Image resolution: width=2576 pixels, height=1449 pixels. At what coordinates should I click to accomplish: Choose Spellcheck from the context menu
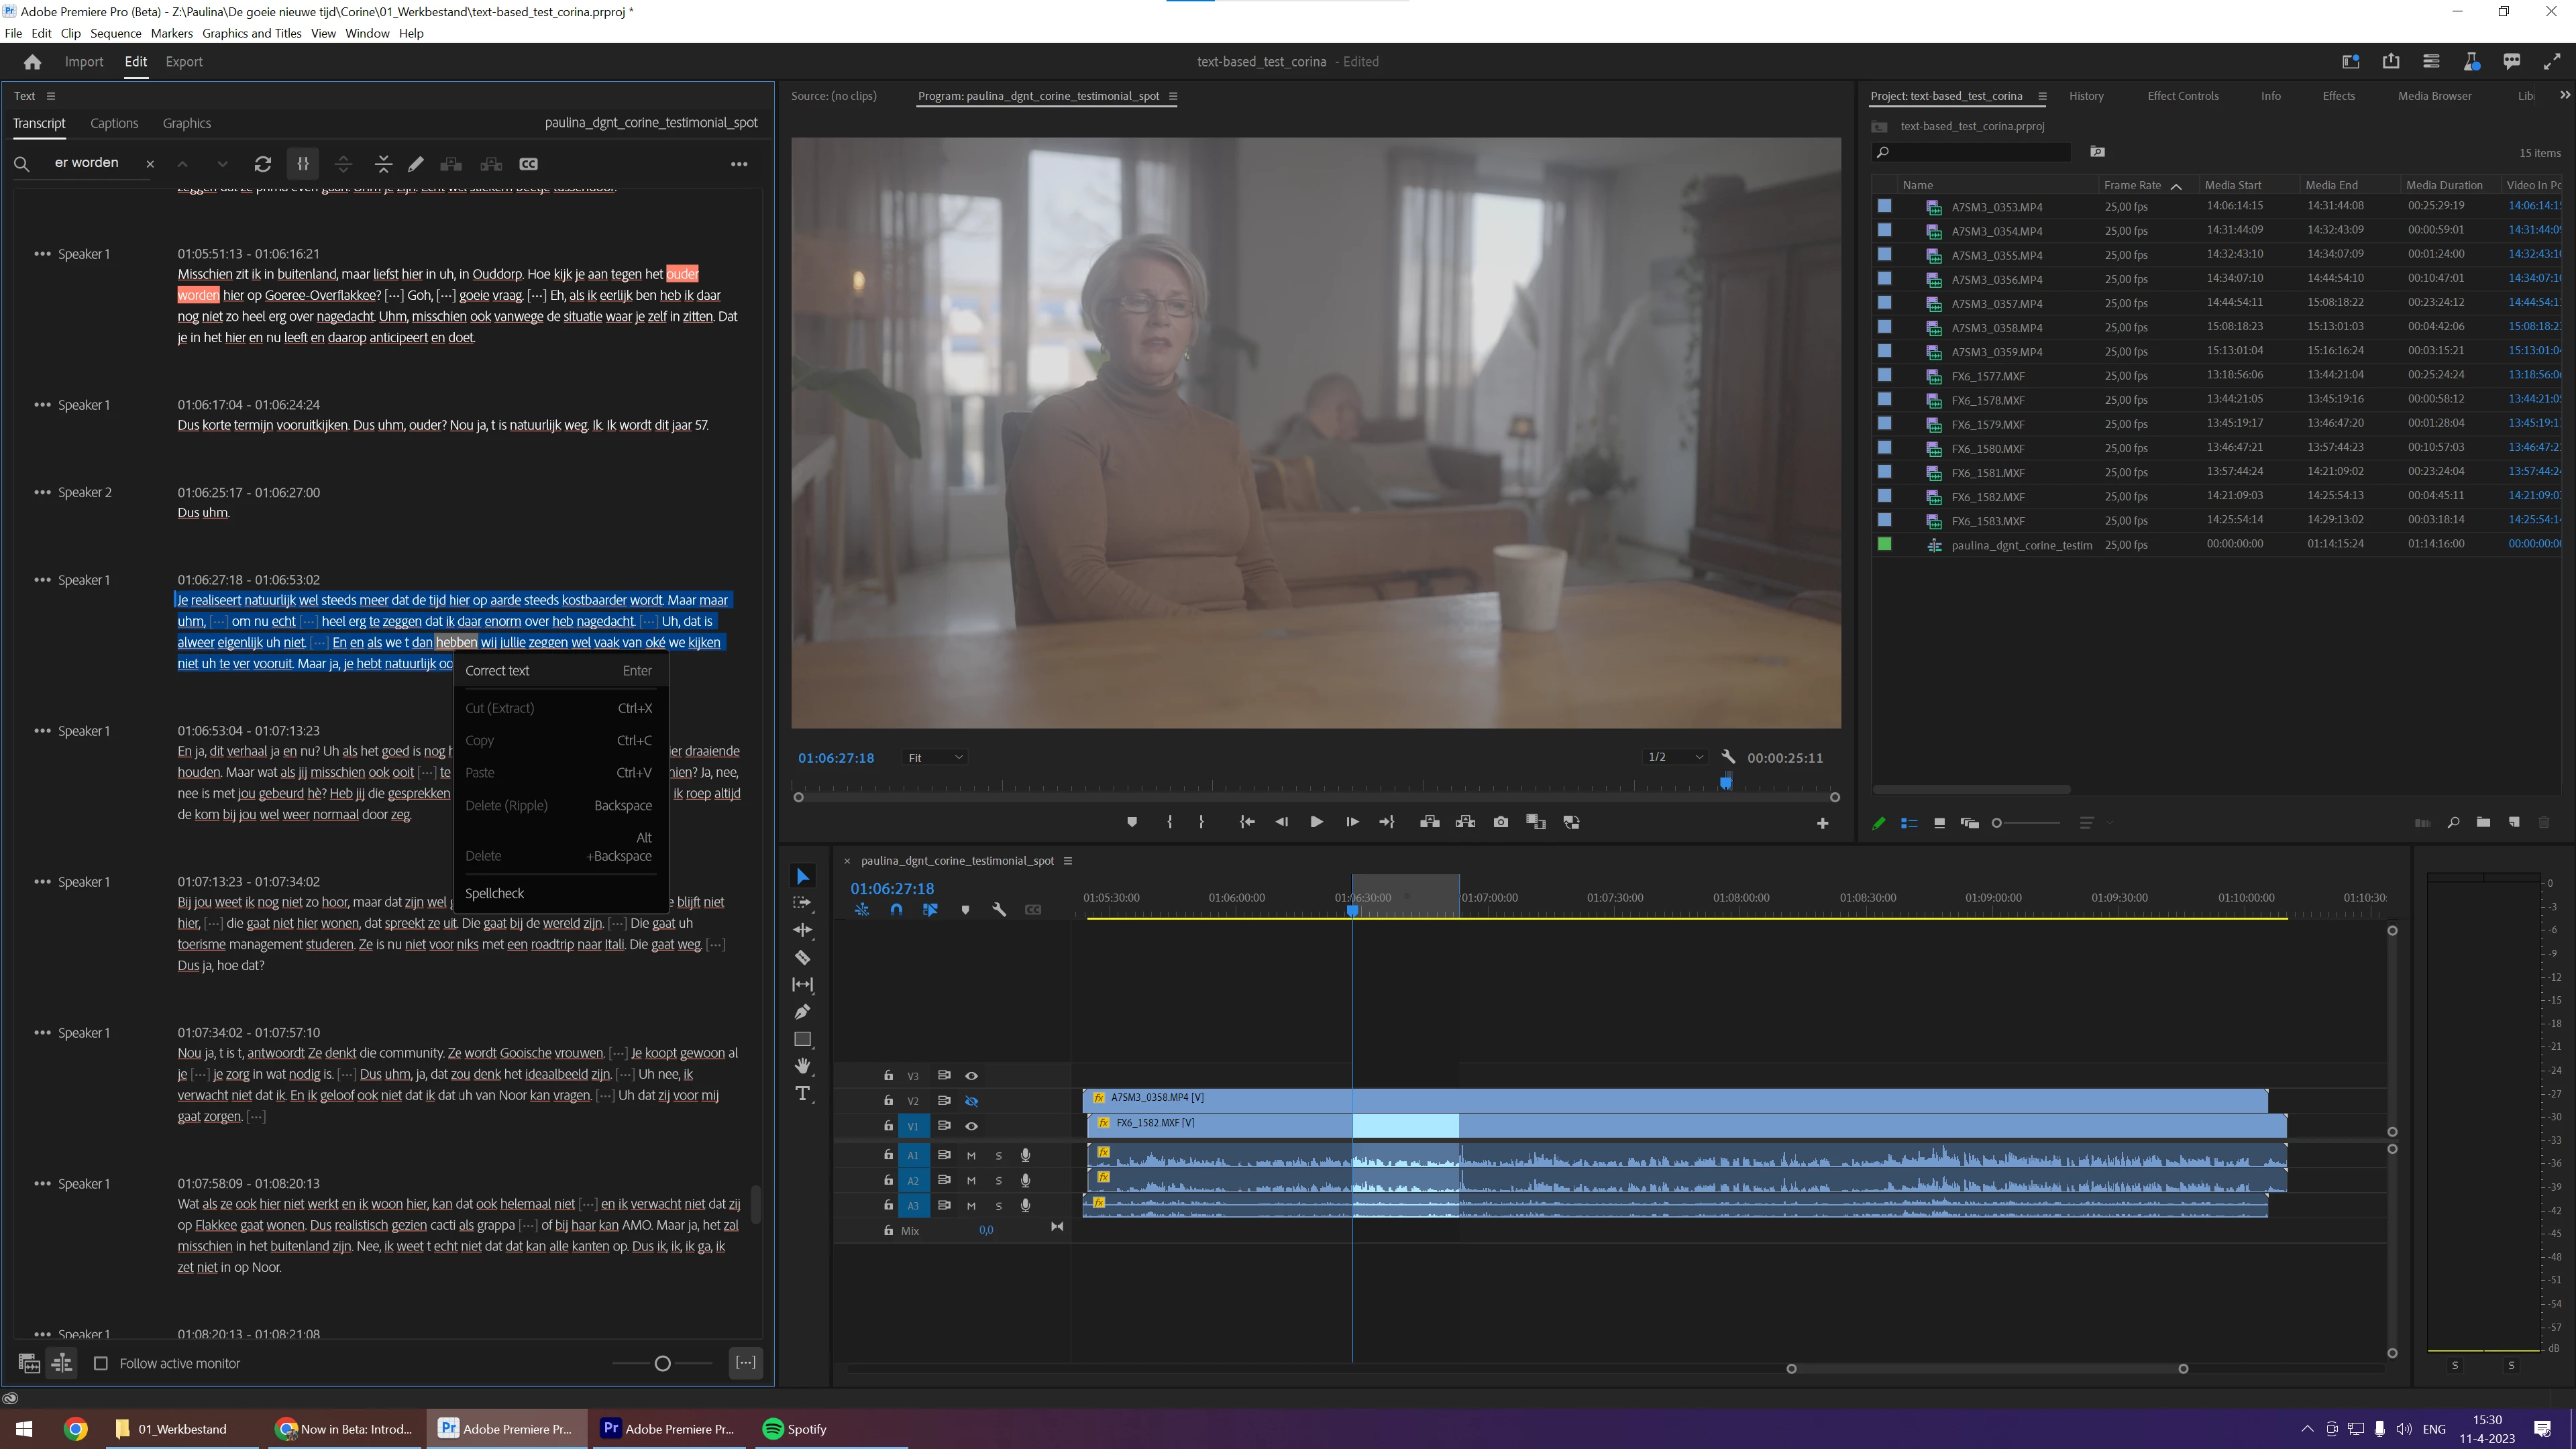(494, 893)
